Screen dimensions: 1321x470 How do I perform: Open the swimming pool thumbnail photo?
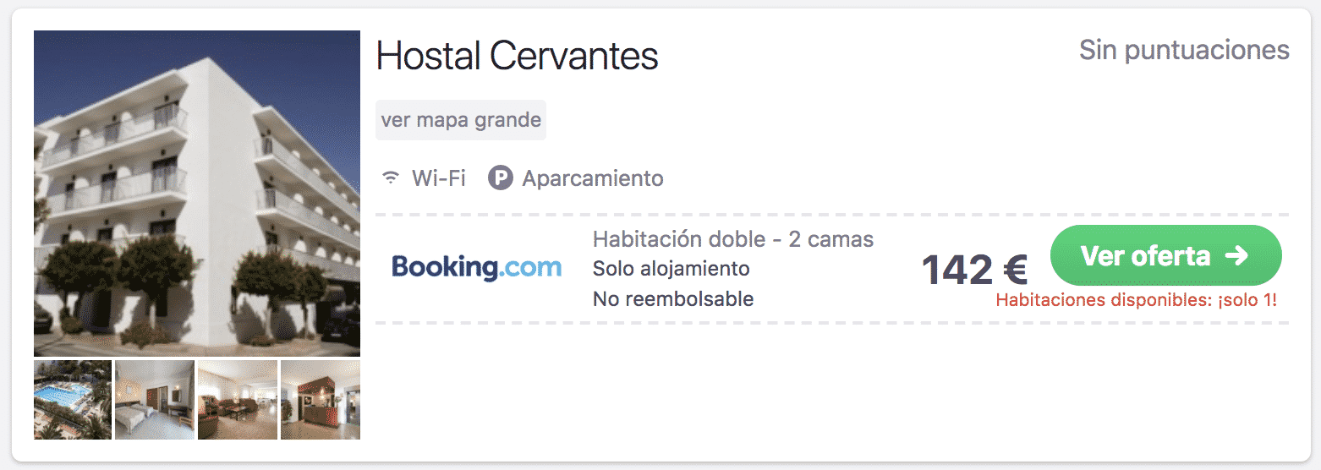[x=73, y=400]
